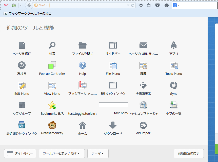This screenshot has width=218, height=162.
Task: Click the Reload button in address bar
Action: [x=133, y=5]
